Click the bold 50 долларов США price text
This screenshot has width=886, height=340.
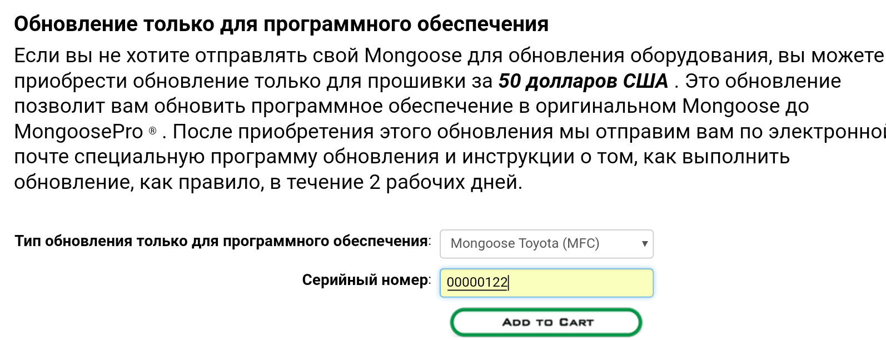click(x=583, y=81)
